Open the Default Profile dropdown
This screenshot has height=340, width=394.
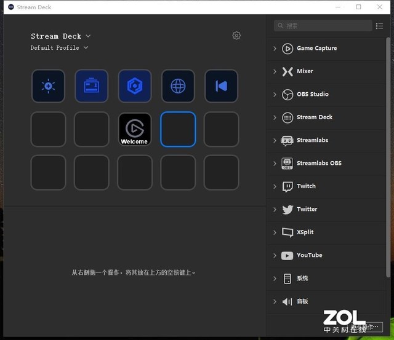point(59,48)
